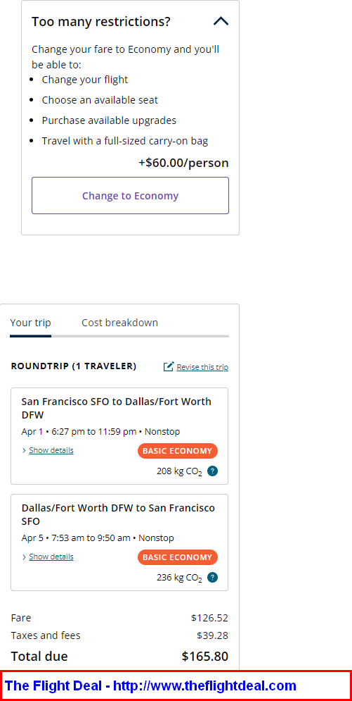This screenshot has width=352, height=701.
Task: Click Basic Economy badge on outbound flight
Action: click(x=177, y=451)
